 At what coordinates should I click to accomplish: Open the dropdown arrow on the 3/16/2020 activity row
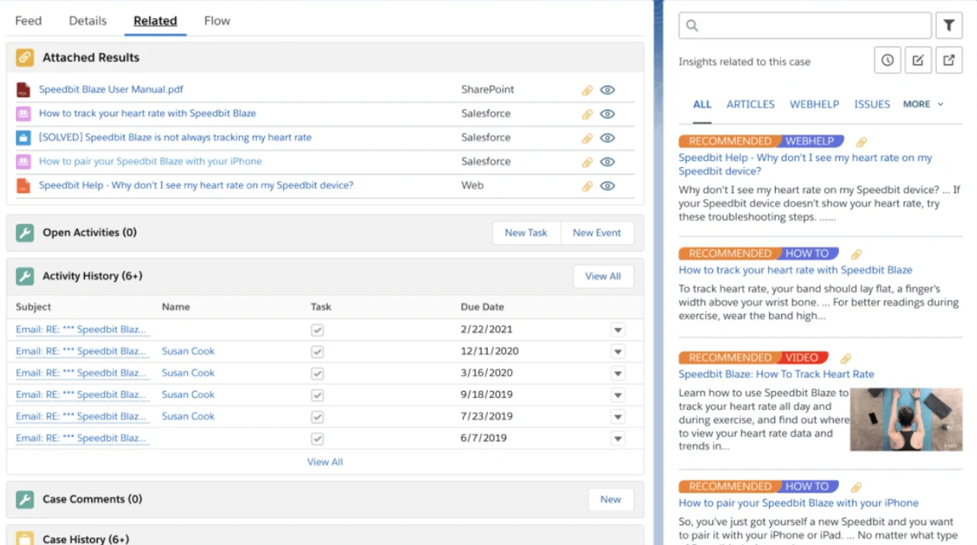(x=618, y=373)
